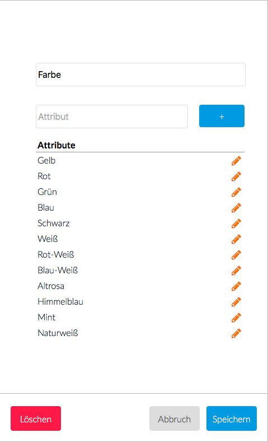Edit the Mint attribute

[236, 318]
